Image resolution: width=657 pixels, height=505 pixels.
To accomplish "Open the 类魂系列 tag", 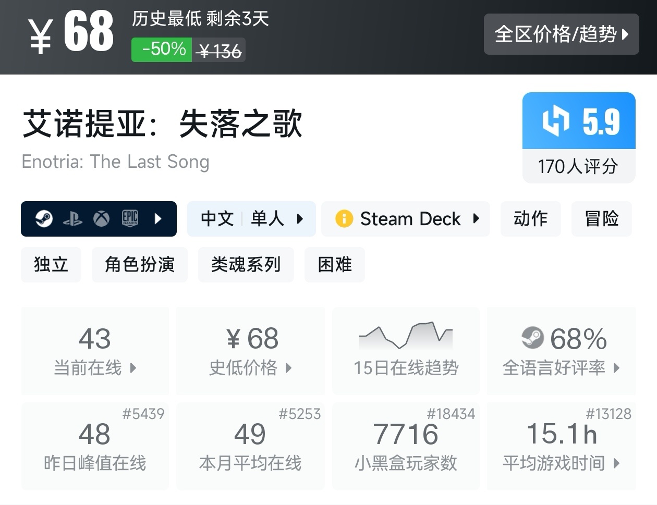I will (246, 265).
